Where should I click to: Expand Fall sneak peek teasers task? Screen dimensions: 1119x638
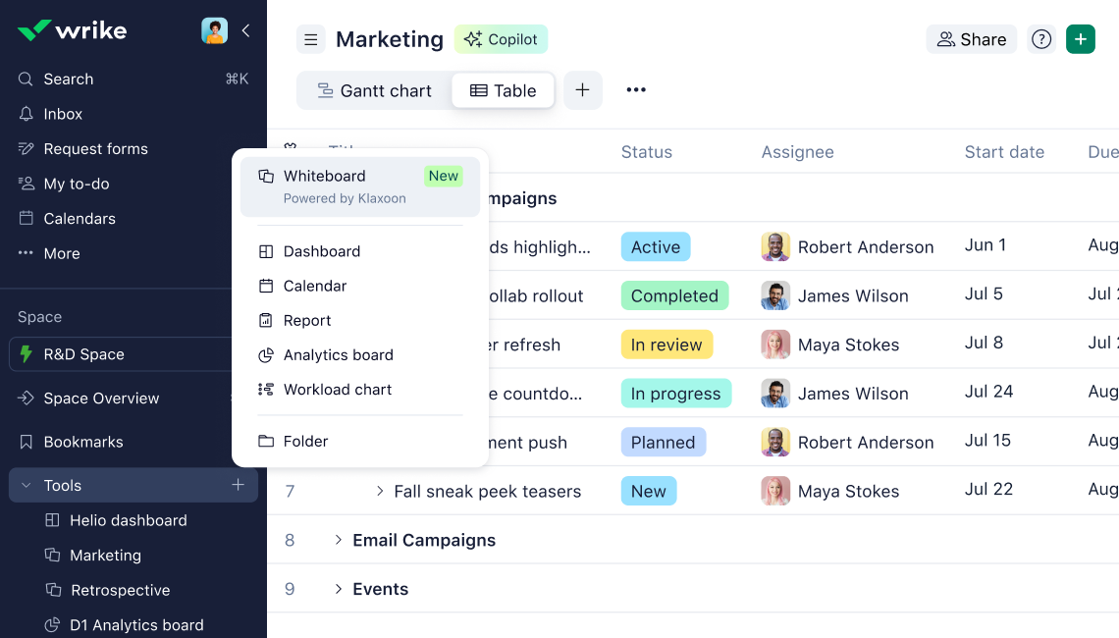[x=380, y=491]
